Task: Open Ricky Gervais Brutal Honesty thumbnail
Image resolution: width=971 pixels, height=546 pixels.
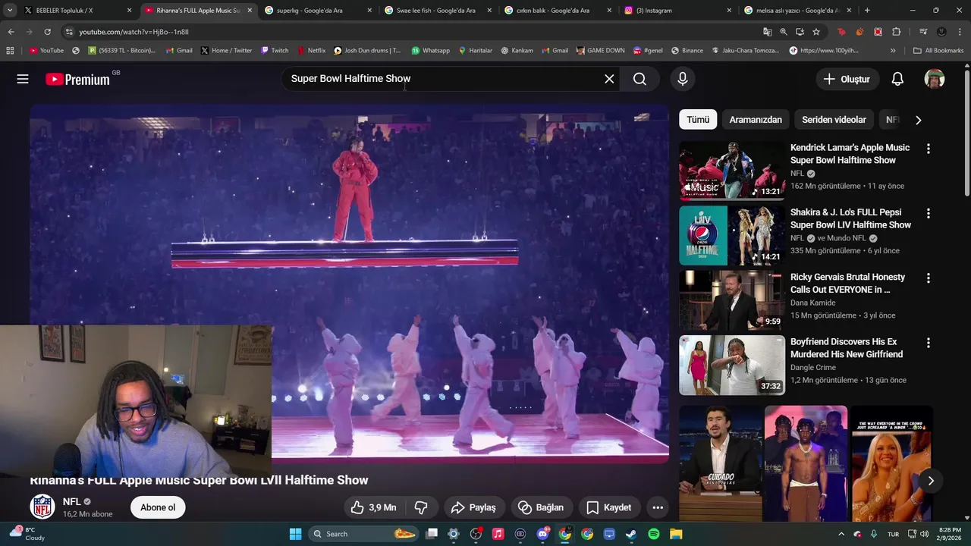Action: coord(732,300)
